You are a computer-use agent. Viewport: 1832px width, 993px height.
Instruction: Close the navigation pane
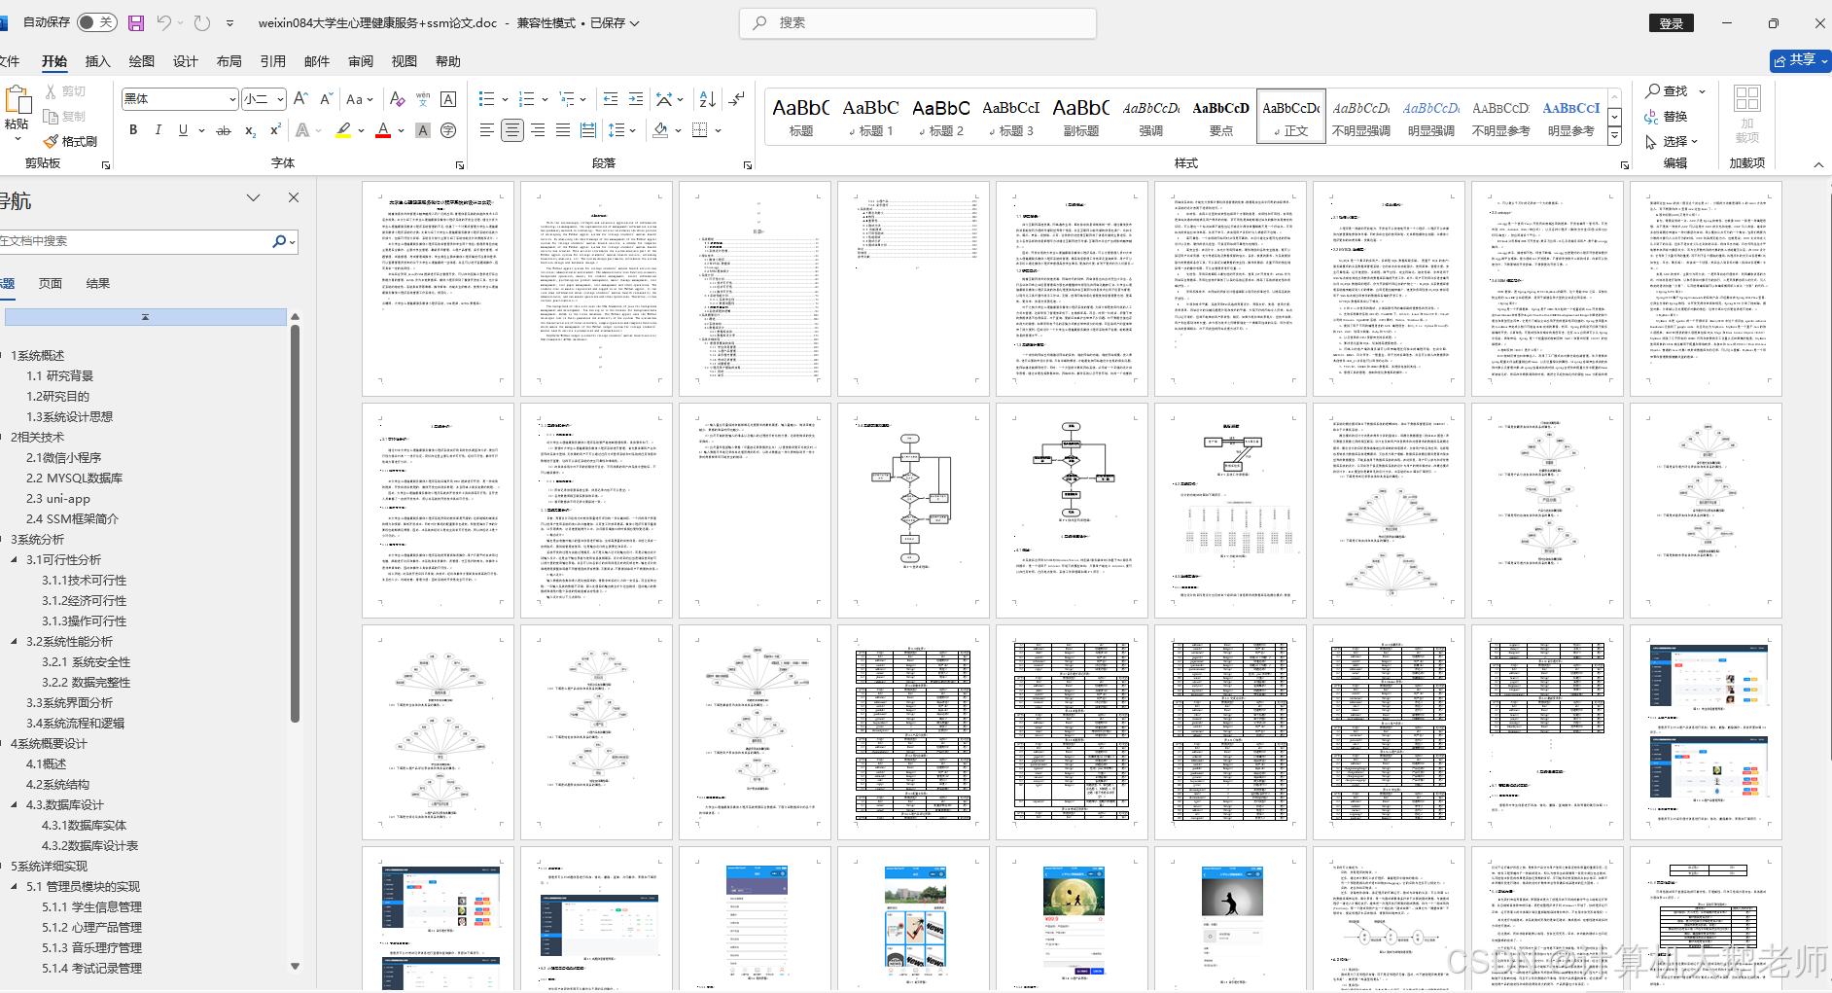tap(294, 197)
